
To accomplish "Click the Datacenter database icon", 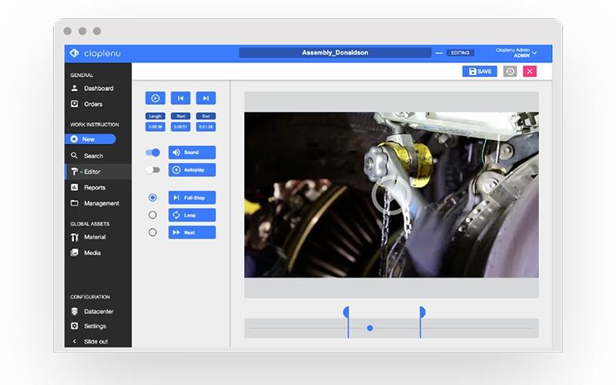I will pyautogui.click(x=74, y=311).
